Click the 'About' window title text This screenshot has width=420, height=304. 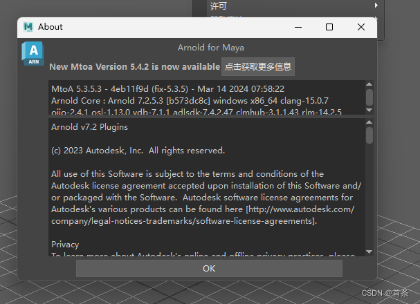(51, 27)
